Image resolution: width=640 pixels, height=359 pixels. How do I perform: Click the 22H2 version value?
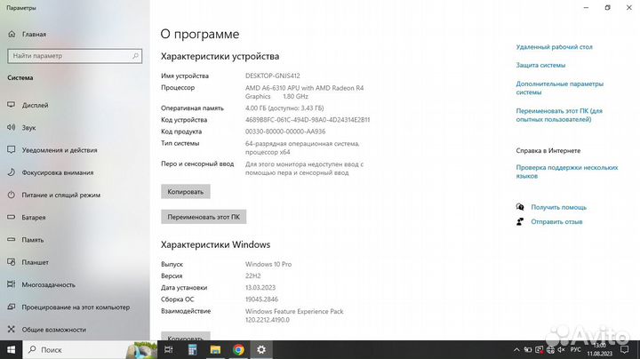(x=252, y=276)
